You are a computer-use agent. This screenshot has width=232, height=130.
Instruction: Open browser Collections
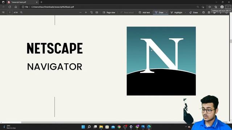[216, 7]
